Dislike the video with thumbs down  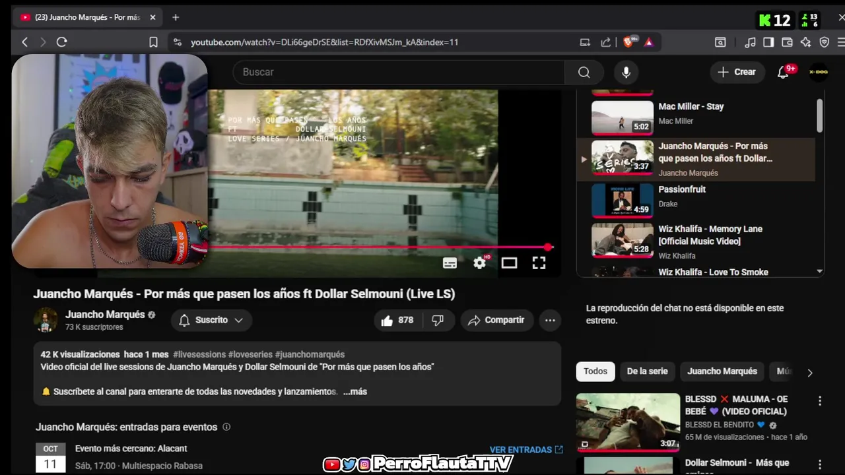point(438,320)
